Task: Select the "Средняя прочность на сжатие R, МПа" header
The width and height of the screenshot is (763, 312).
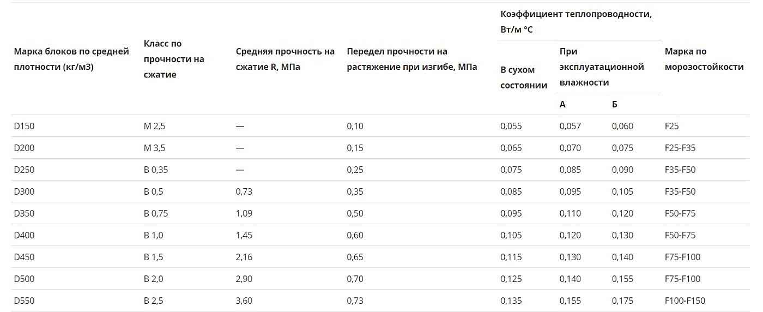Action: pos(285,59)
